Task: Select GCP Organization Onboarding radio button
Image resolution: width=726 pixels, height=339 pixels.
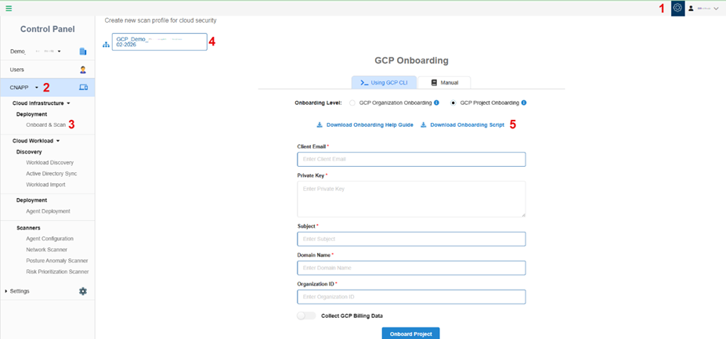Action: pyautogui.click(x=352, y=103)
